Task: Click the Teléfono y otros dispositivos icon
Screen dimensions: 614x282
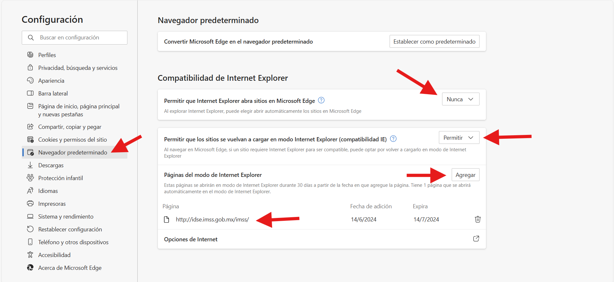Action: 30,242
